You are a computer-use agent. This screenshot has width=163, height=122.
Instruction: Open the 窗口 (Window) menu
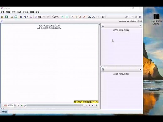coord(32,12)
